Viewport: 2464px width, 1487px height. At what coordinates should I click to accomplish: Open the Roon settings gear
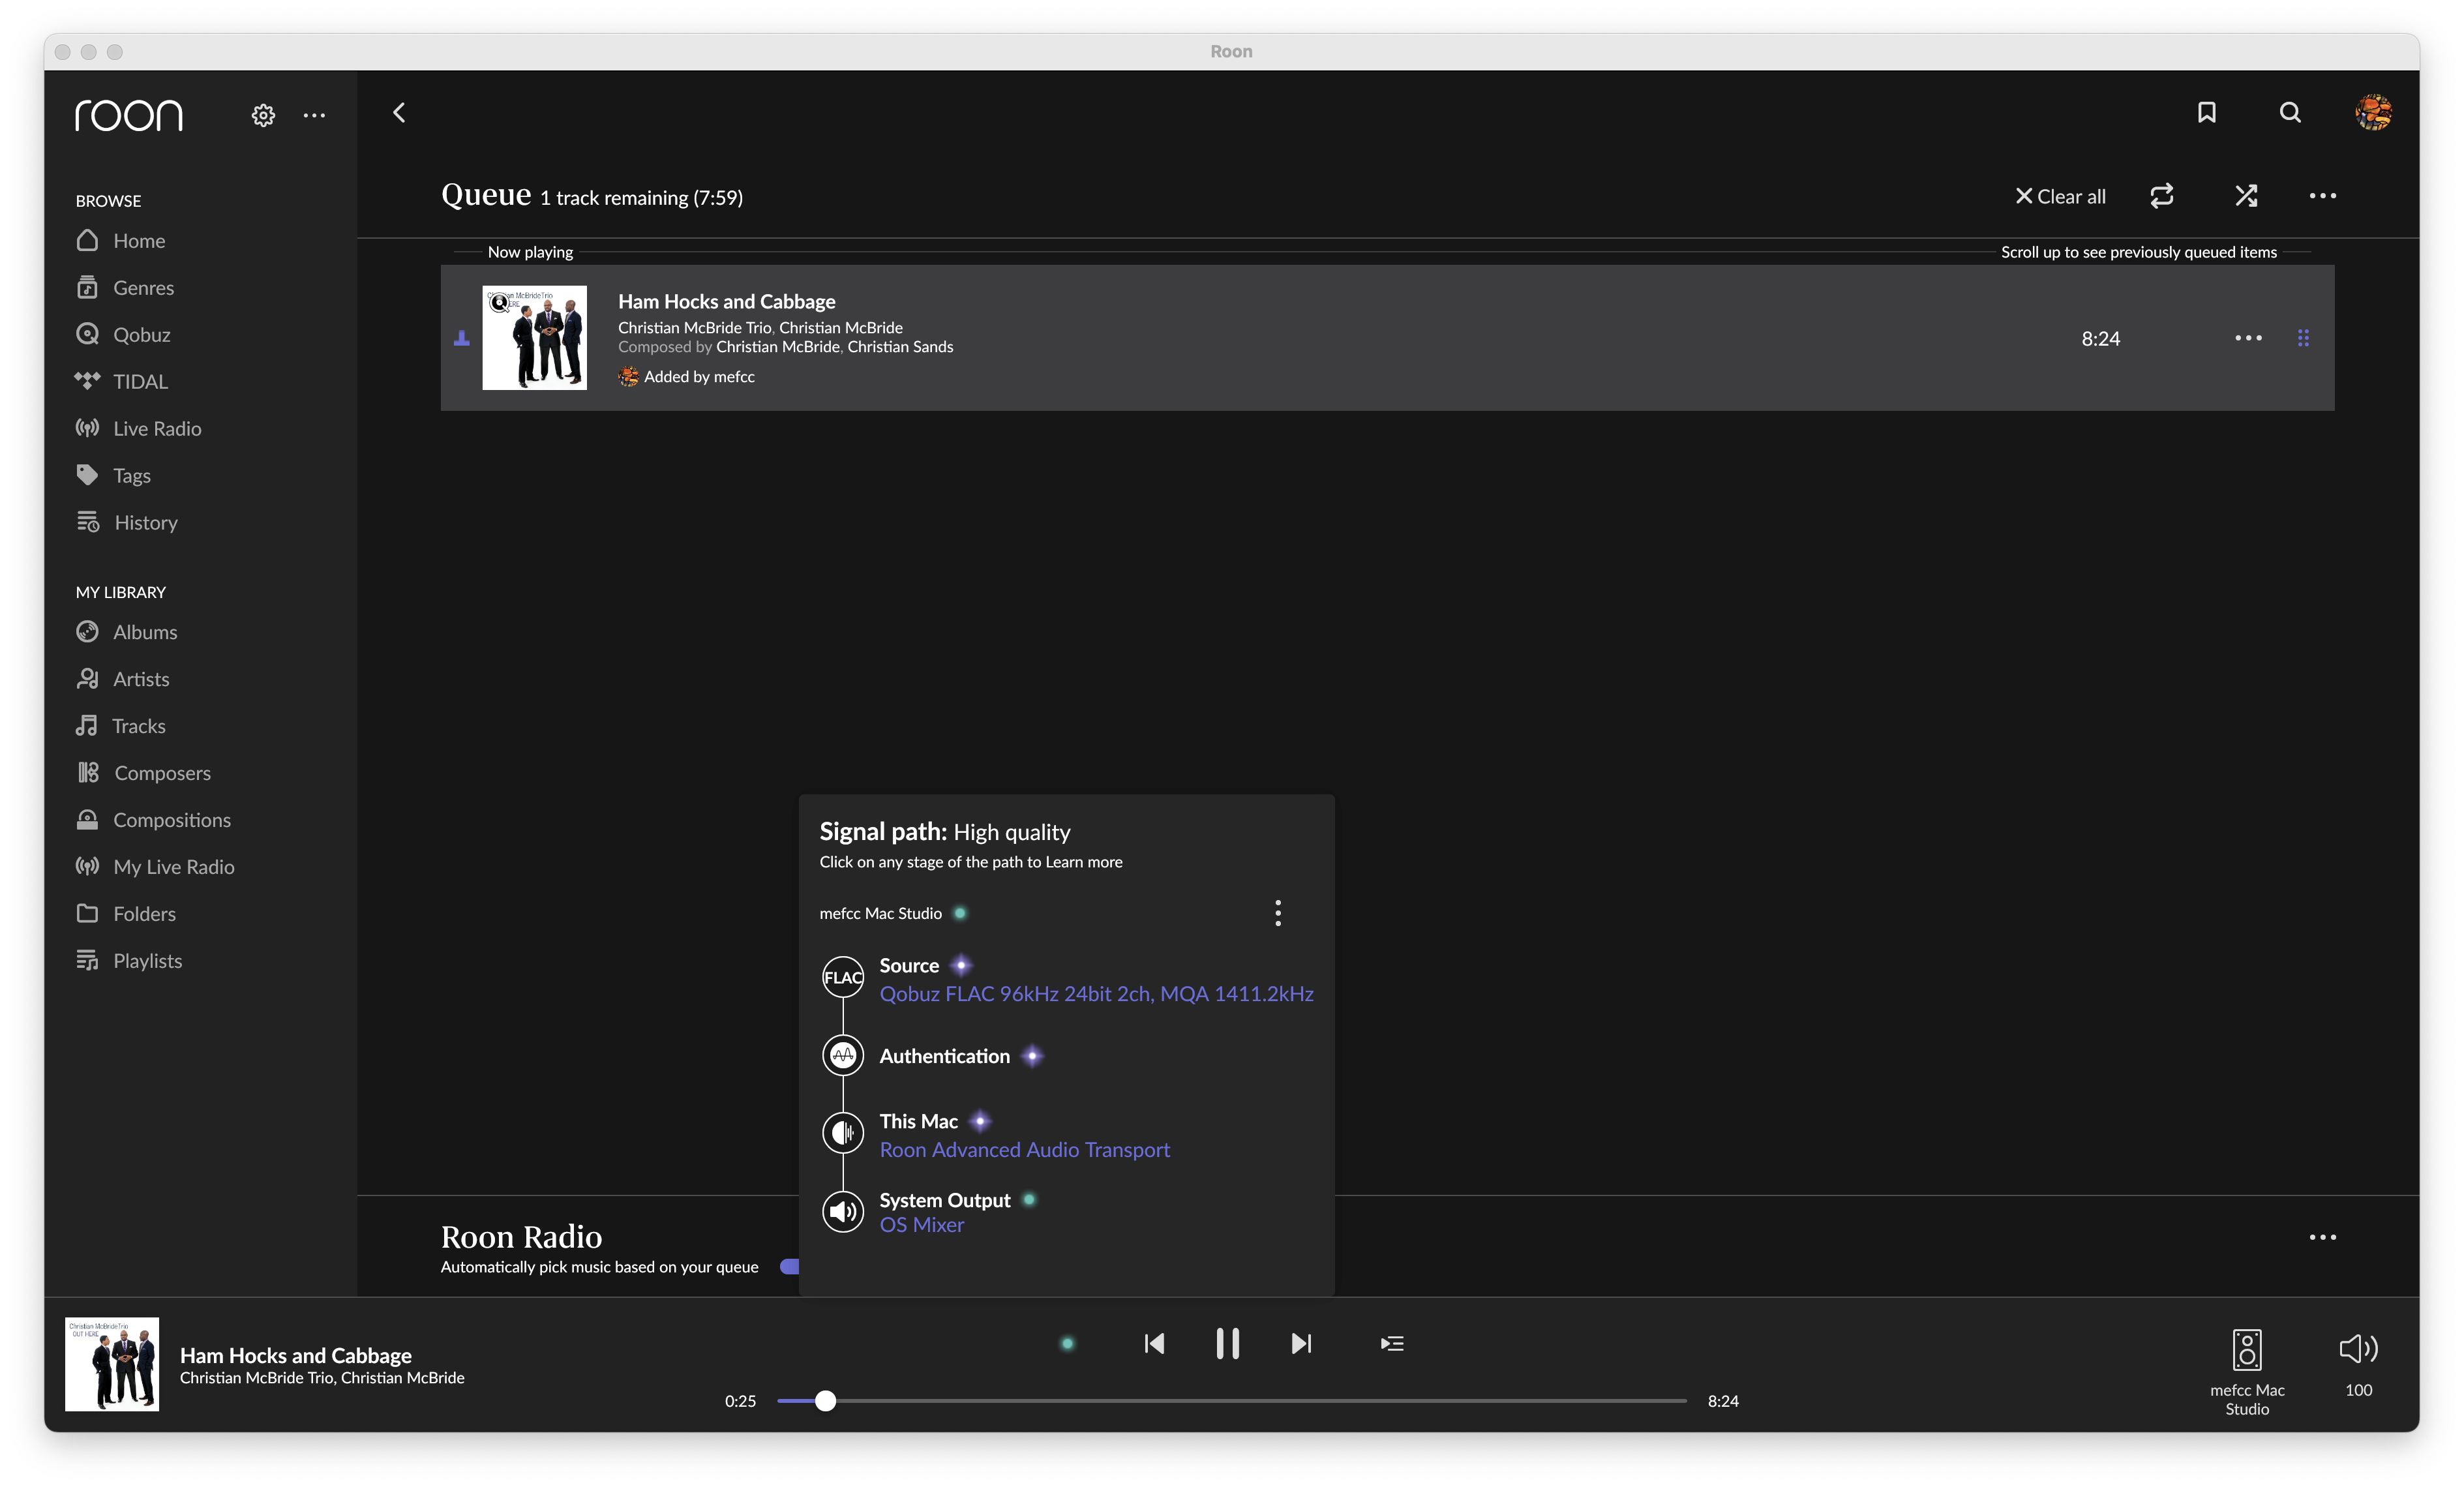[x=263, y=115]
